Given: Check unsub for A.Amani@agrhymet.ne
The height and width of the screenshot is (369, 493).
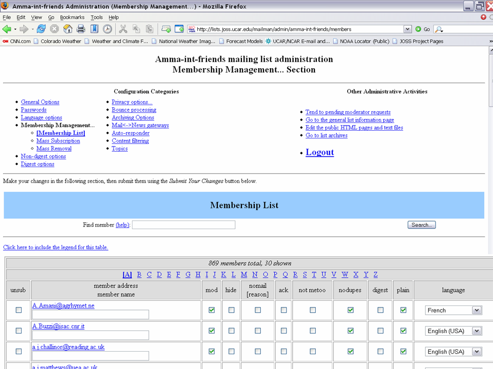Looking at the screenshot, I should (x=18, y=310).
